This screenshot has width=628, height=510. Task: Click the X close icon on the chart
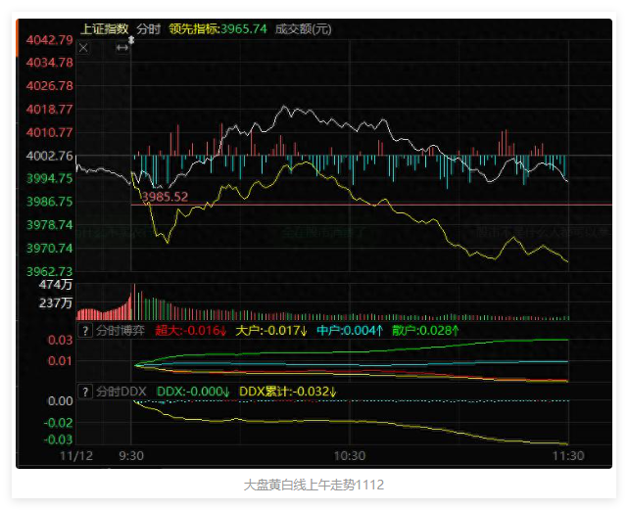(83, 47)
